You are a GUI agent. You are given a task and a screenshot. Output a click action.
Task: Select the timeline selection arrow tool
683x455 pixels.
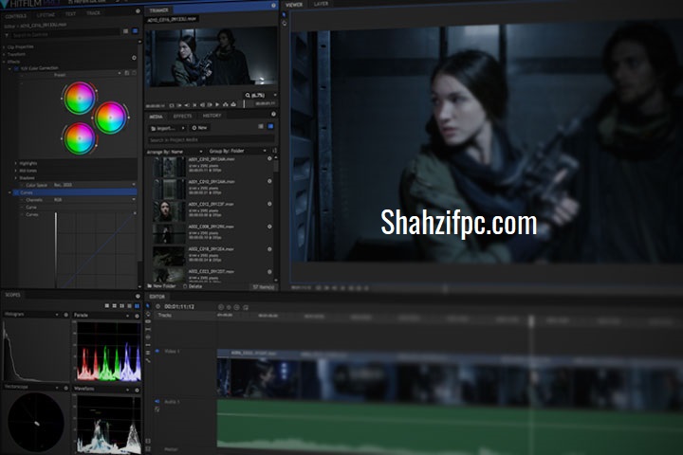[148, 306]
